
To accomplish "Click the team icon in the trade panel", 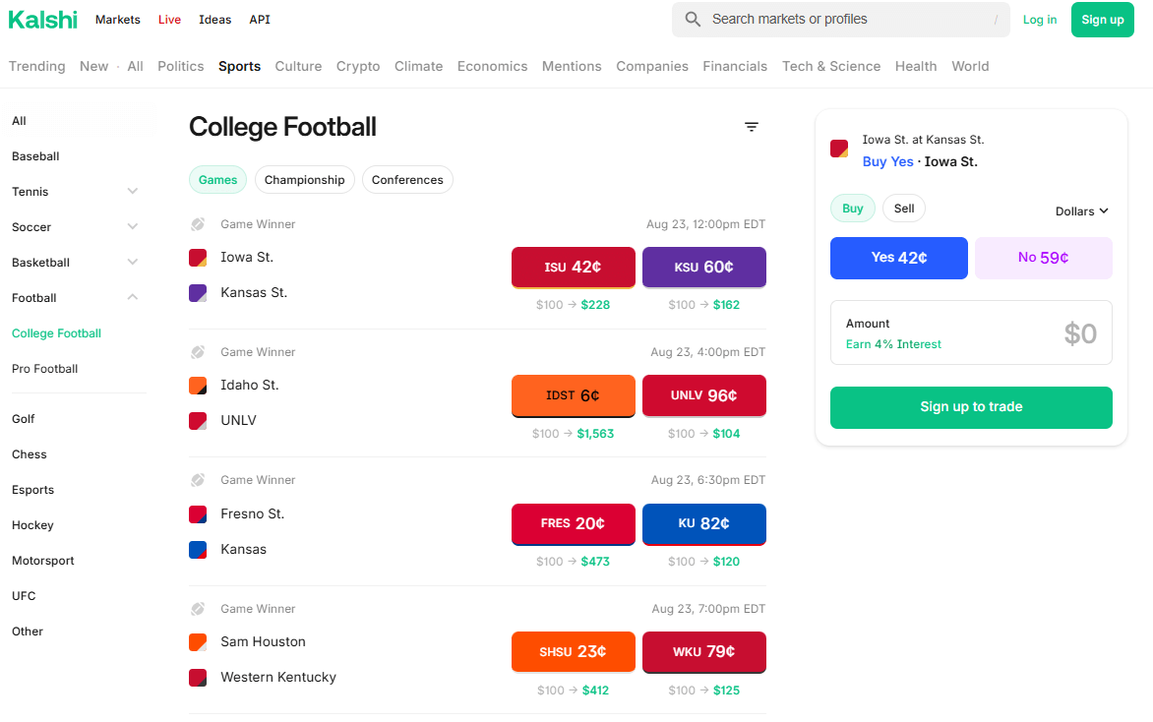I will 839,149.
